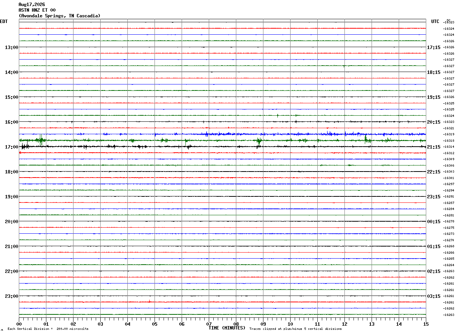The width and height of the screenshot is (456, 334).
Task: Click the vertical division microvolts scale note
Action: [x=48, y=329]
